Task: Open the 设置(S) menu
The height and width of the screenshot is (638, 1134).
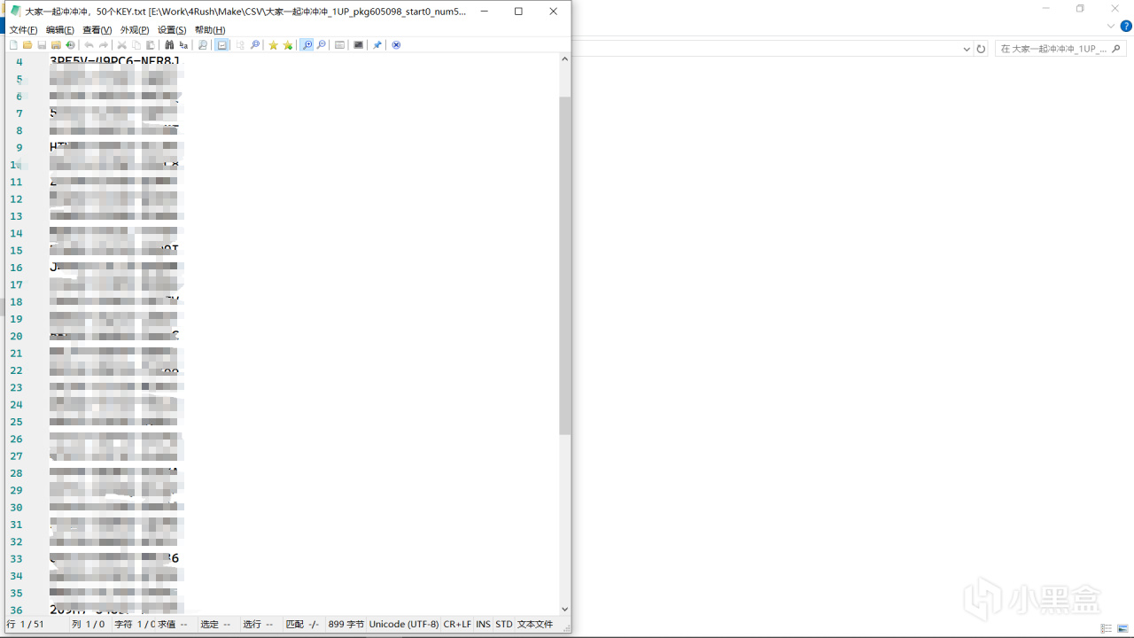Action: click(x=172, y=30)
